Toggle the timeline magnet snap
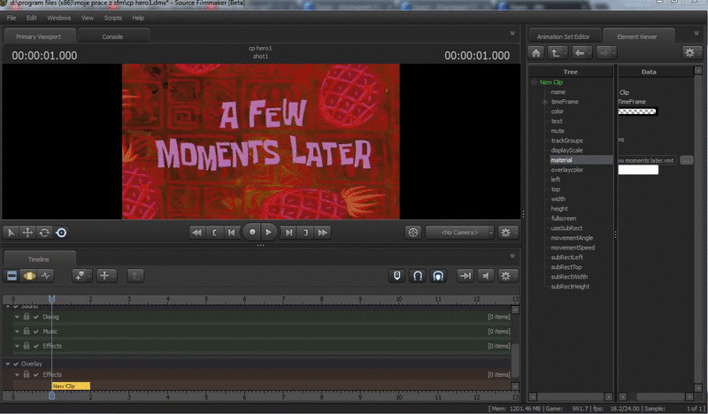This screenshot has height=414, width=708. [418, 275]
